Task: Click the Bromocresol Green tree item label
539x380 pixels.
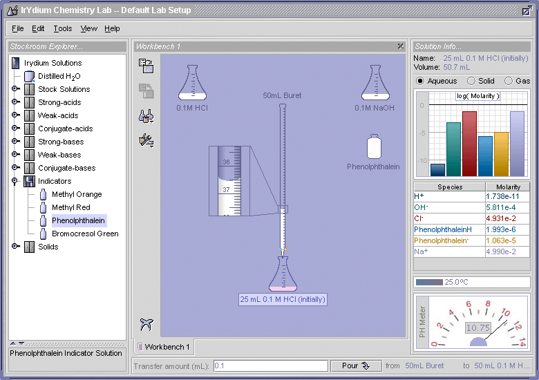Action: [85, 234]
